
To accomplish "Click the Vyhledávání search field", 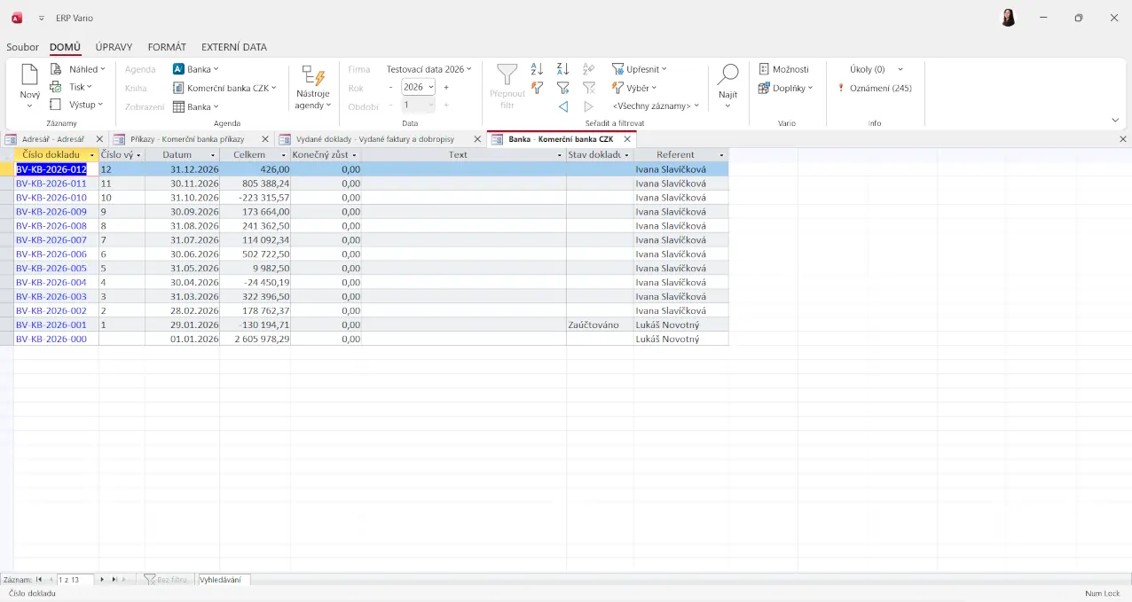I will (x=224, y=580).
